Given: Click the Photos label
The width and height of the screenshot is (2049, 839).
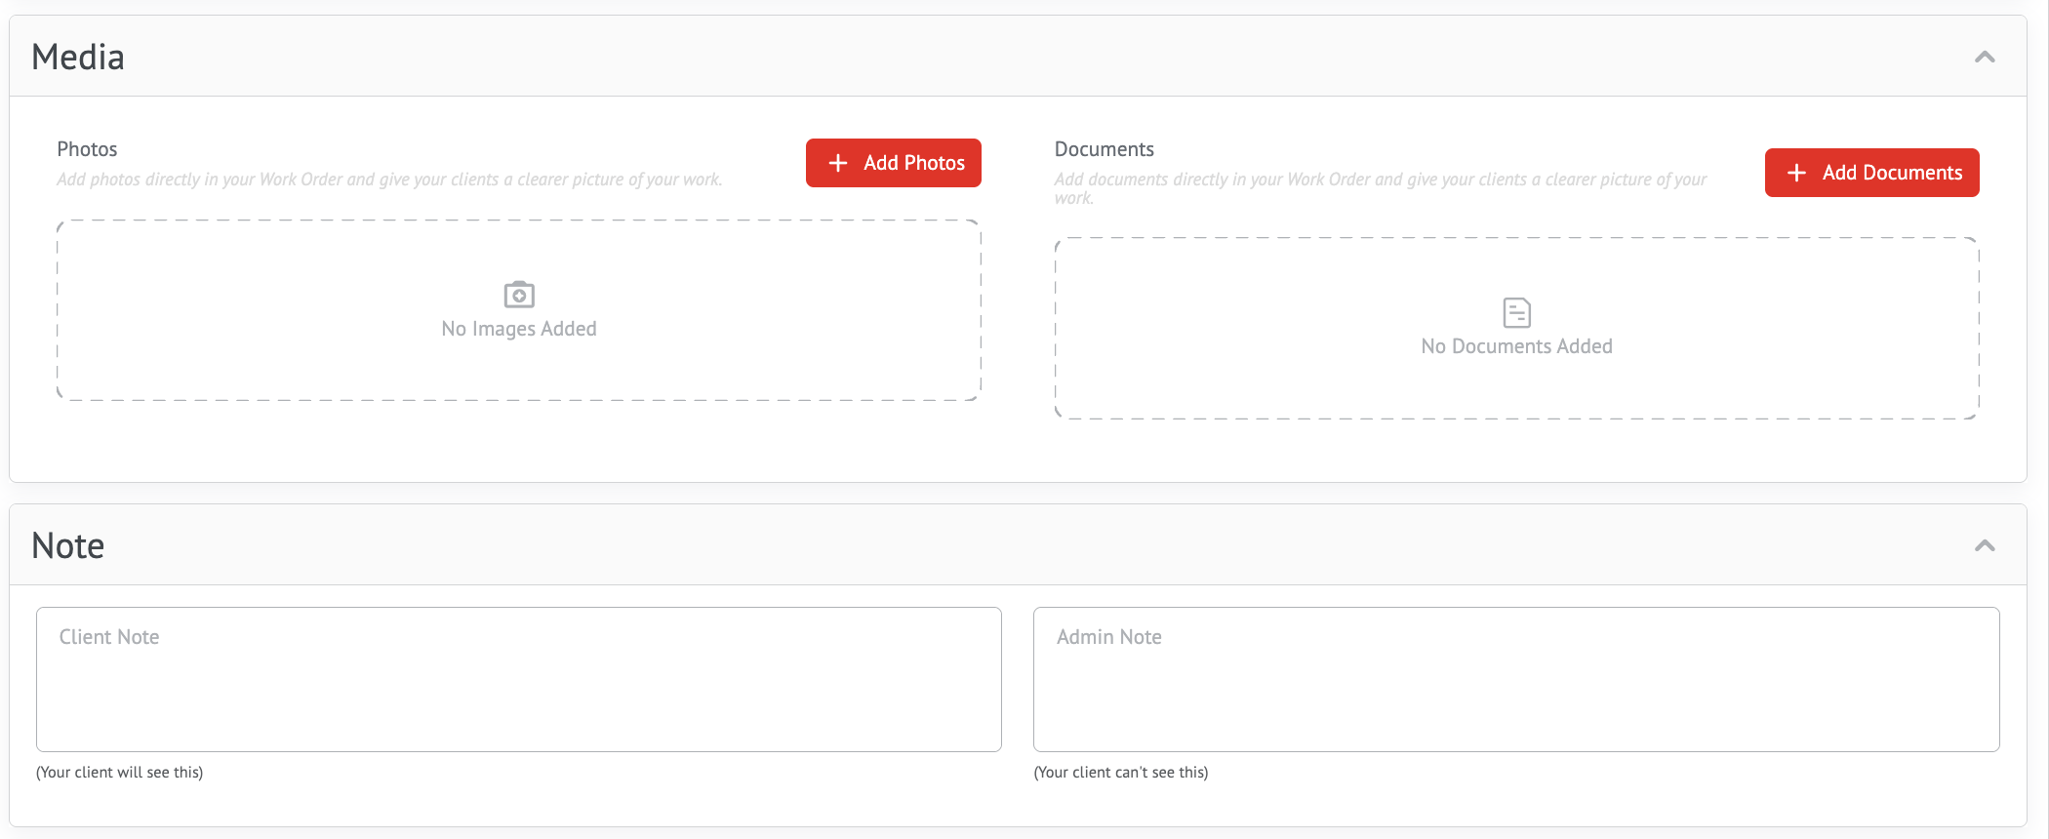Looking at the screenshot, I should 87,149.
